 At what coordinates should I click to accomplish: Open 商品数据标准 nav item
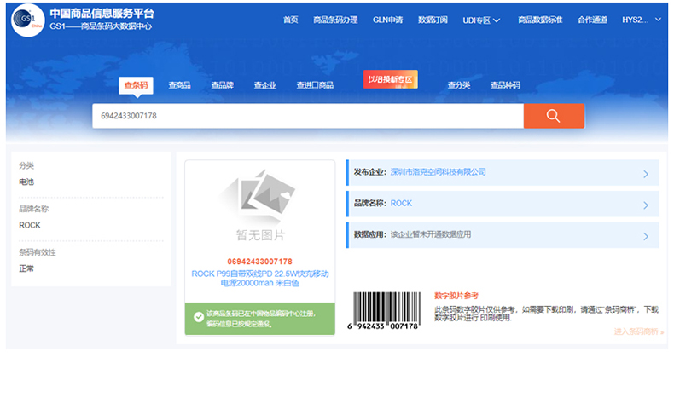pyautogui.click(x=540, y=20)
